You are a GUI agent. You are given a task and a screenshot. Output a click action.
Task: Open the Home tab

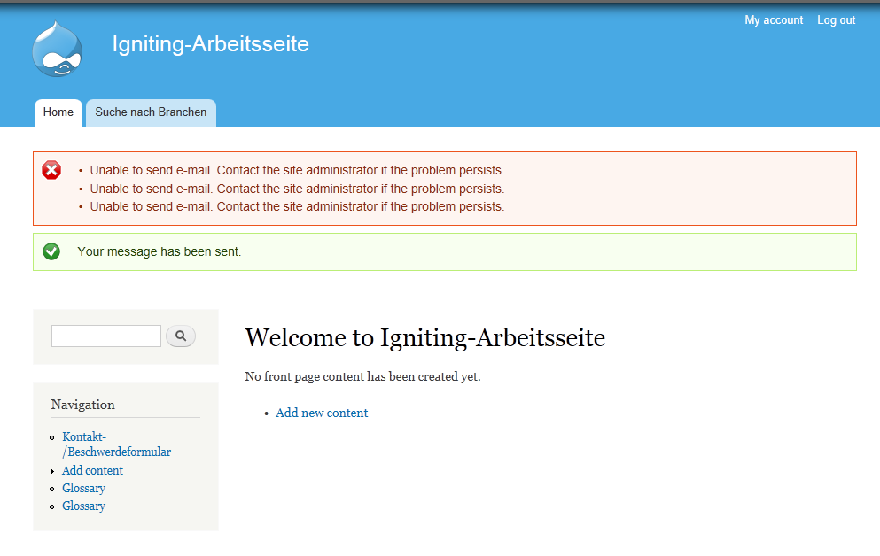coord(58,112)
